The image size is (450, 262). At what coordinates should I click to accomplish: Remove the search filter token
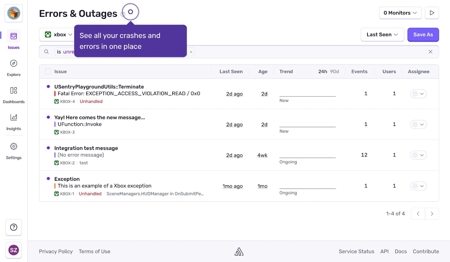click(191, 52)
